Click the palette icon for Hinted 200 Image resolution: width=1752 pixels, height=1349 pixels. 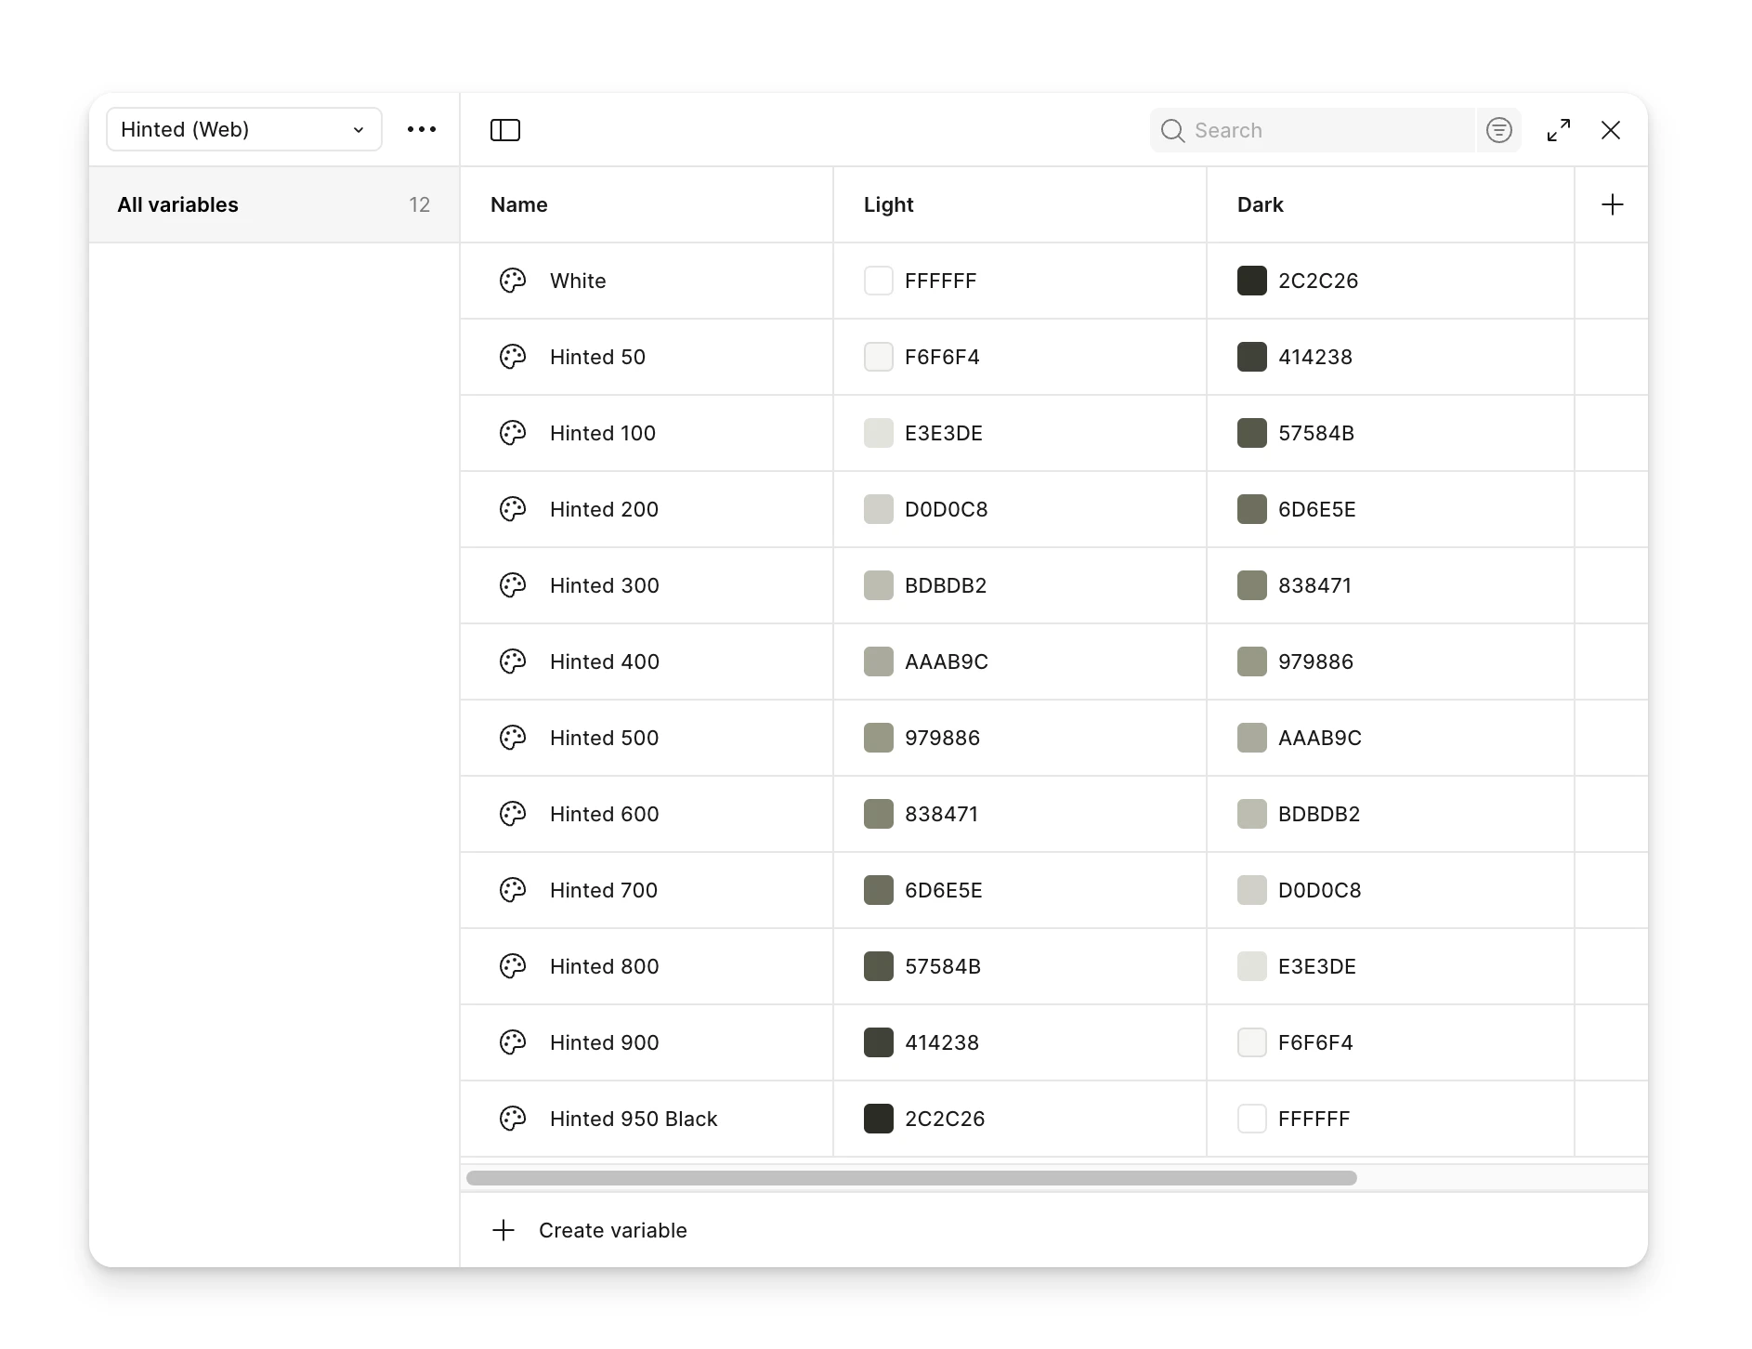[513, 509]
